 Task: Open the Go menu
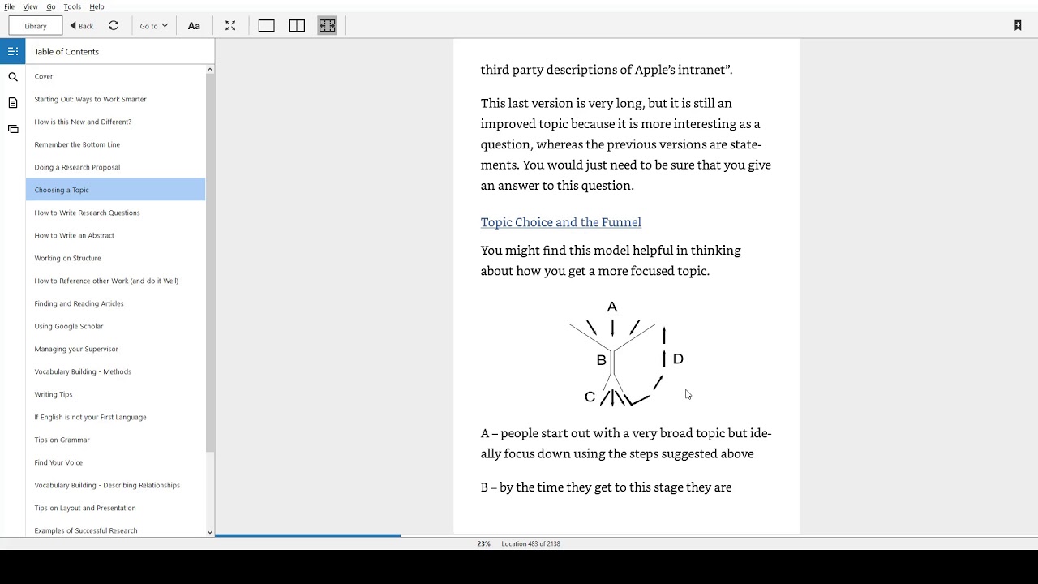tap(51, 6)
